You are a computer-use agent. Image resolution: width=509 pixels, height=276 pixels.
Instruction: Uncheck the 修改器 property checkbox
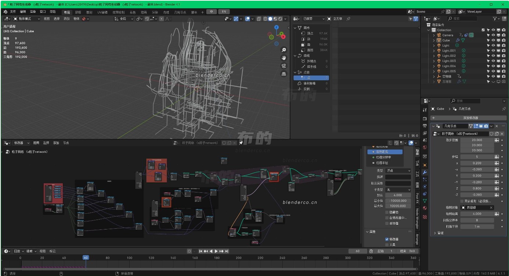[x=387, y=239]
